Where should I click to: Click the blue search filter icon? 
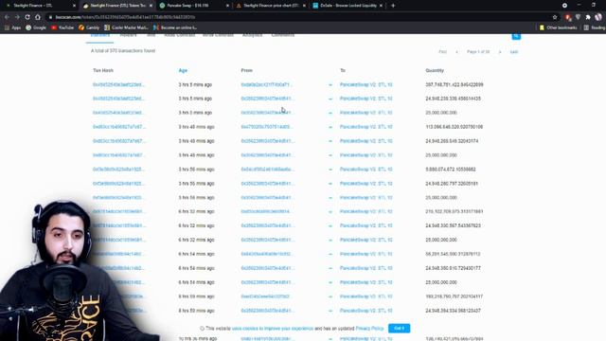tap(516, 36)
